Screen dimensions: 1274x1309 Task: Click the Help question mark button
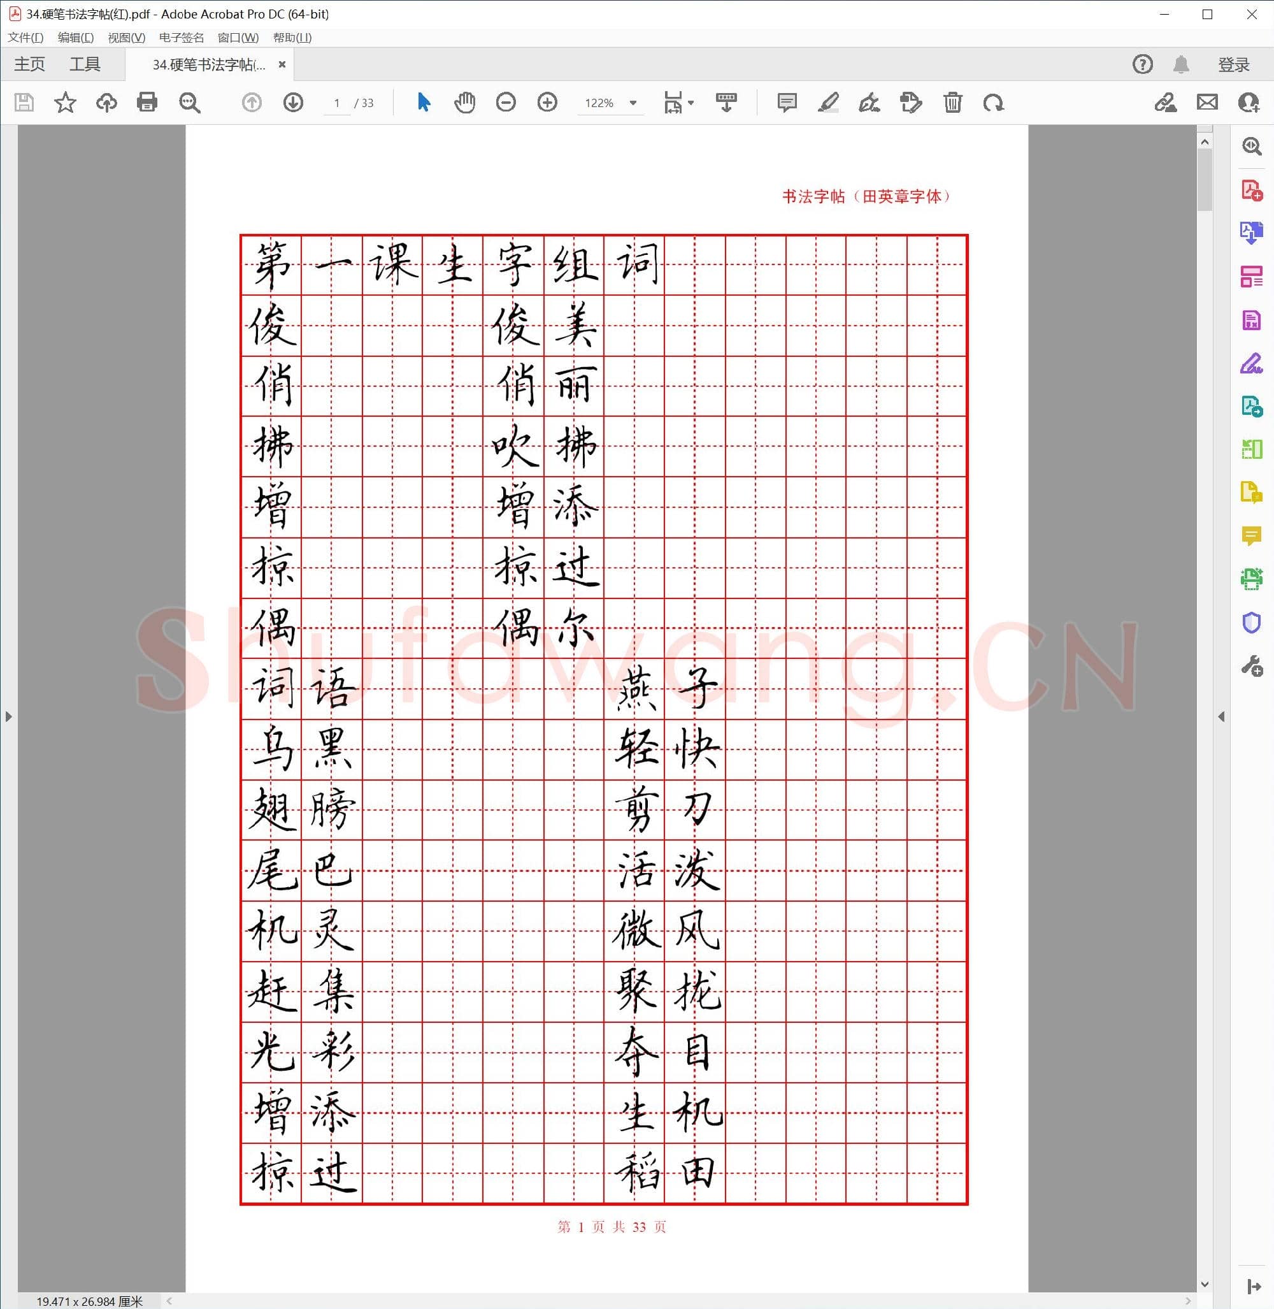coord(1142,64)
